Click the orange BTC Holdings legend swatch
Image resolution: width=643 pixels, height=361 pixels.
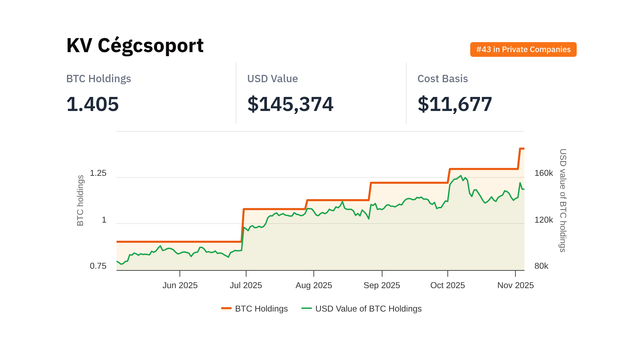[226, 308]
